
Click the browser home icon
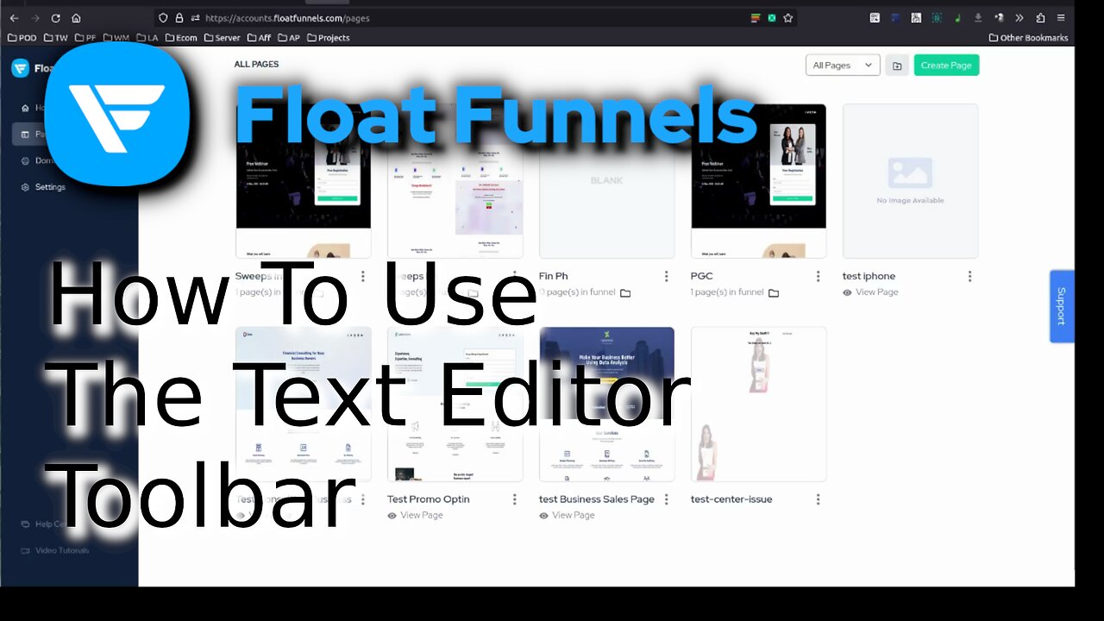(x=76, y=17)
